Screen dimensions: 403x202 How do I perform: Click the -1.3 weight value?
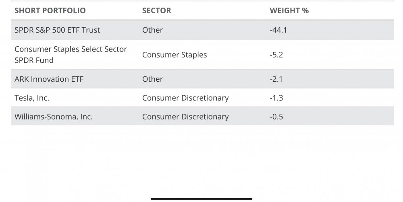coord(276,98)
